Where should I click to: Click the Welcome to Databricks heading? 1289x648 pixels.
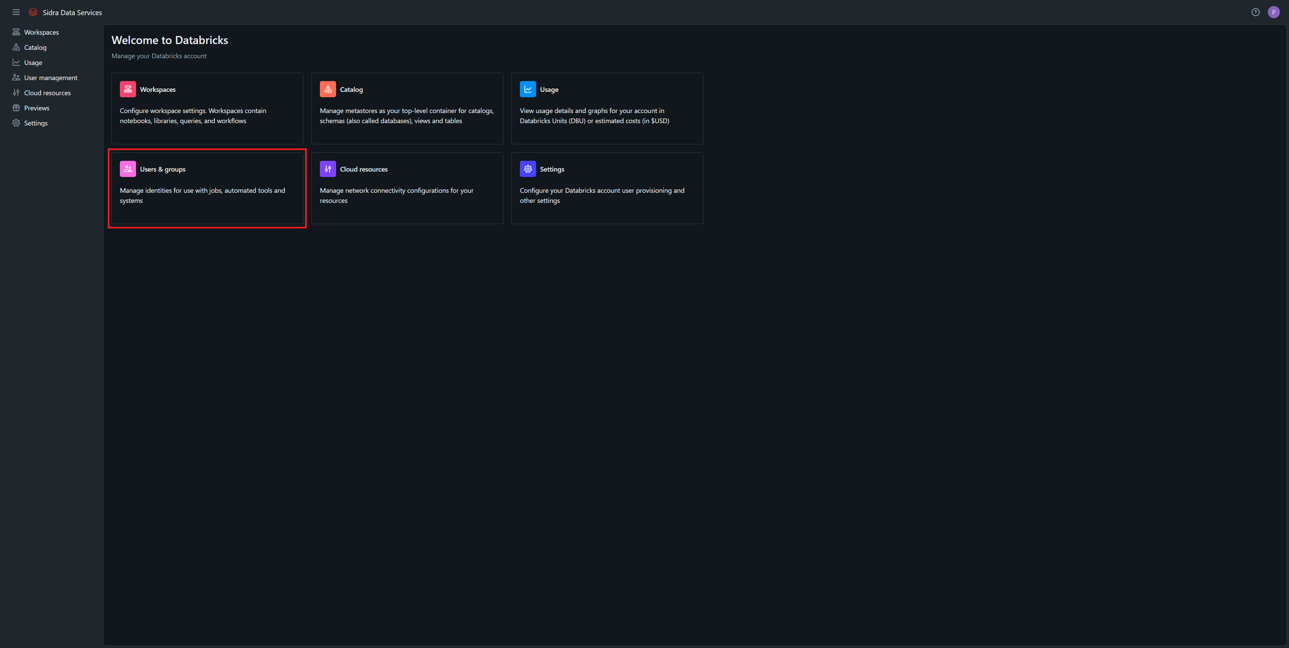coord(170,40)
